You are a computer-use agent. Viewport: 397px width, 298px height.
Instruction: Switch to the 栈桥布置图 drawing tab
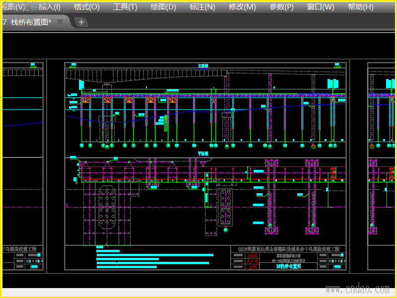30,22
